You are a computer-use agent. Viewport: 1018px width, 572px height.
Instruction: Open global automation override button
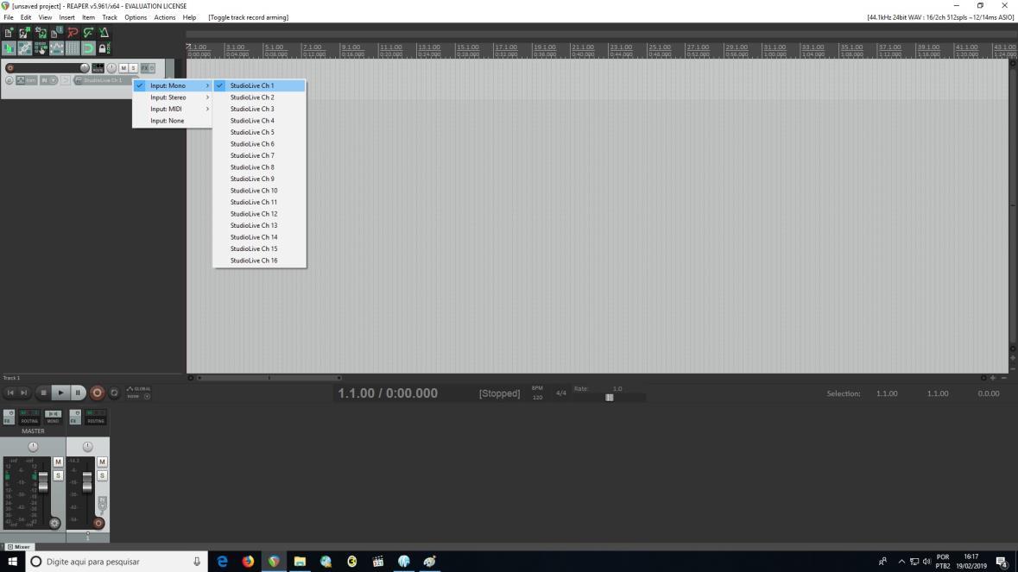click(139, 393)
